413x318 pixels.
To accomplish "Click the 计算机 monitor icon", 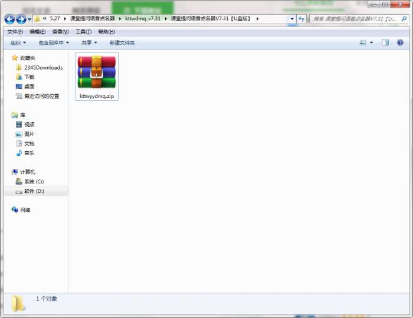I will (x=15, y=172).
